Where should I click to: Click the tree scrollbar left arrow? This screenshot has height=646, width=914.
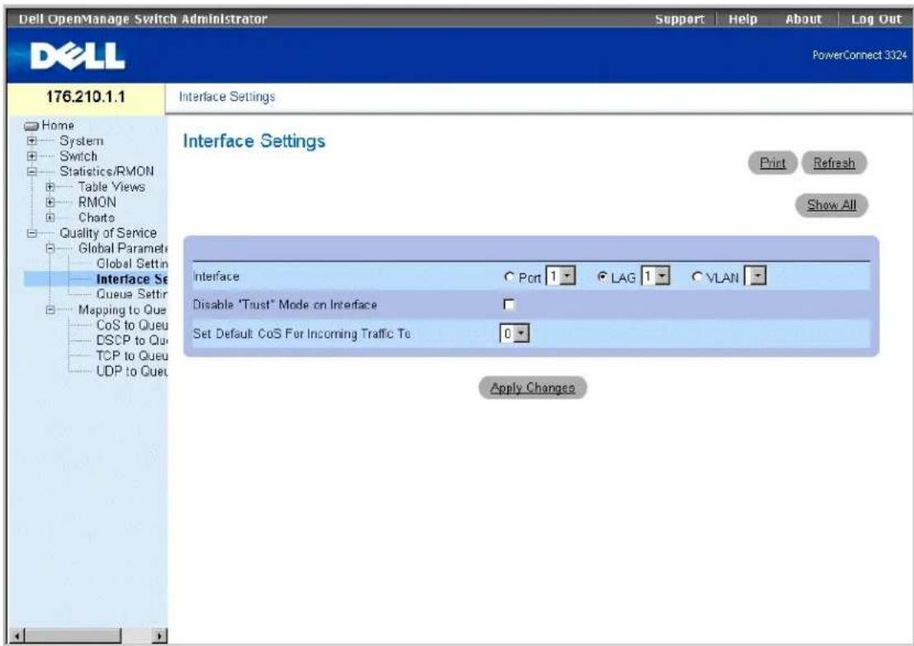[x=17, y=635]
